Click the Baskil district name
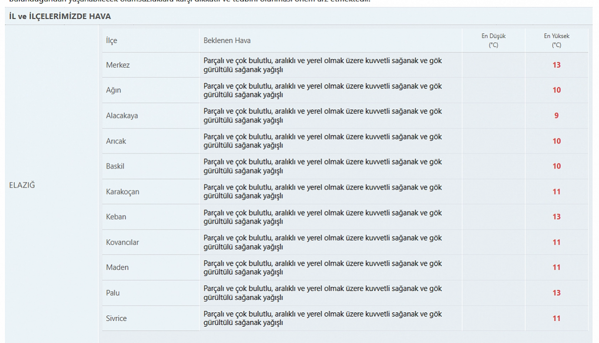This screenshot has width=599, height=343. point(115,166)
